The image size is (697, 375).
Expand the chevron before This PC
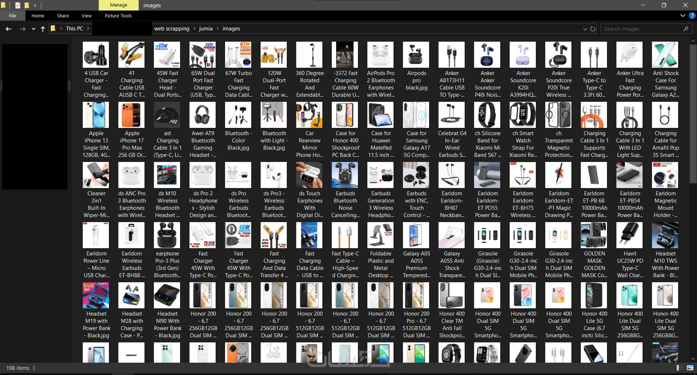pos(61,28)
